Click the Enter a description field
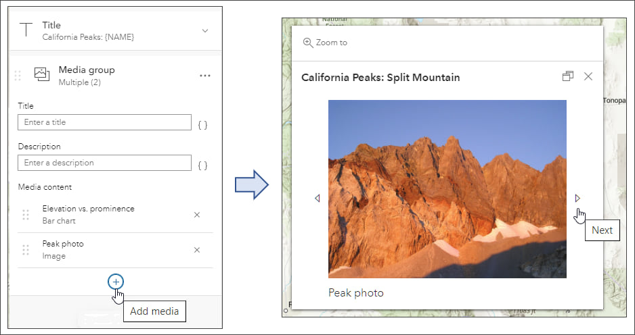 click(x=104, y=163)
